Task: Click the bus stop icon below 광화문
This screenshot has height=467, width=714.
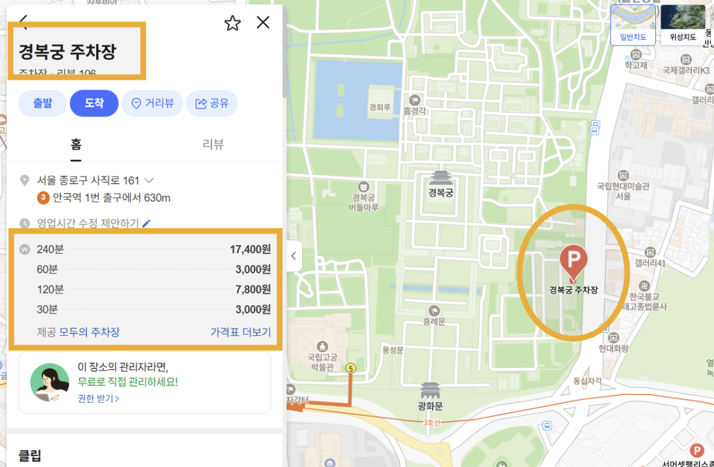Action: click(x=547, y=426)
